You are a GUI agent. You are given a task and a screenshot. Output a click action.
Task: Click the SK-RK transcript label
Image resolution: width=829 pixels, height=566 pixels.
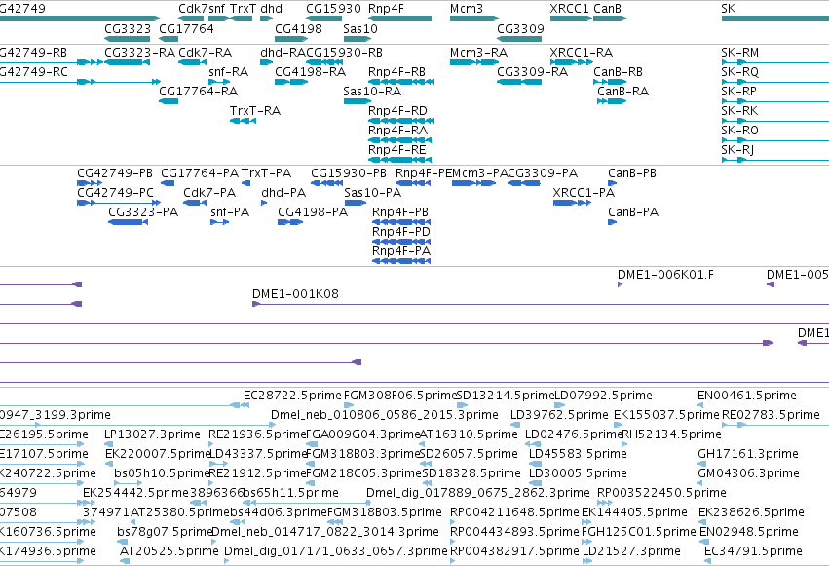coord(739,111)
